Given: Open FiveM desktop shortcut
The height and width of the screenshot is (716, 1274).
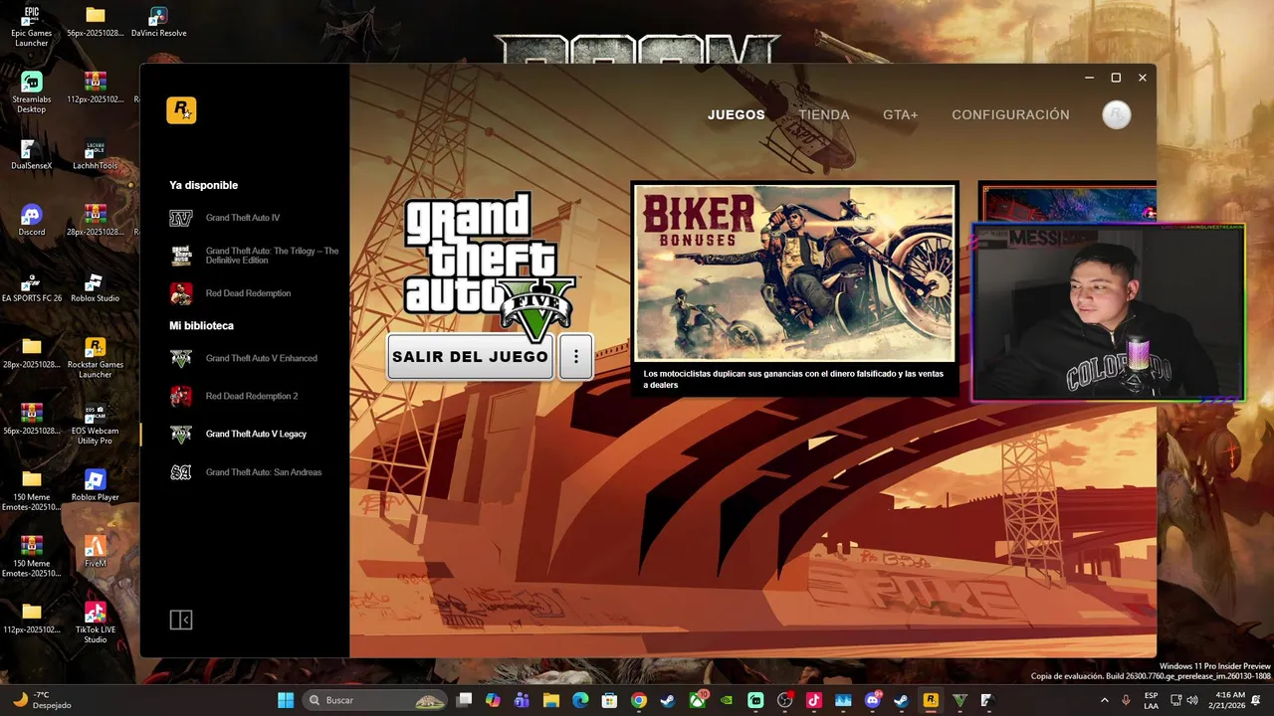Looking at the screenshot, I should (x=95, y=552).
